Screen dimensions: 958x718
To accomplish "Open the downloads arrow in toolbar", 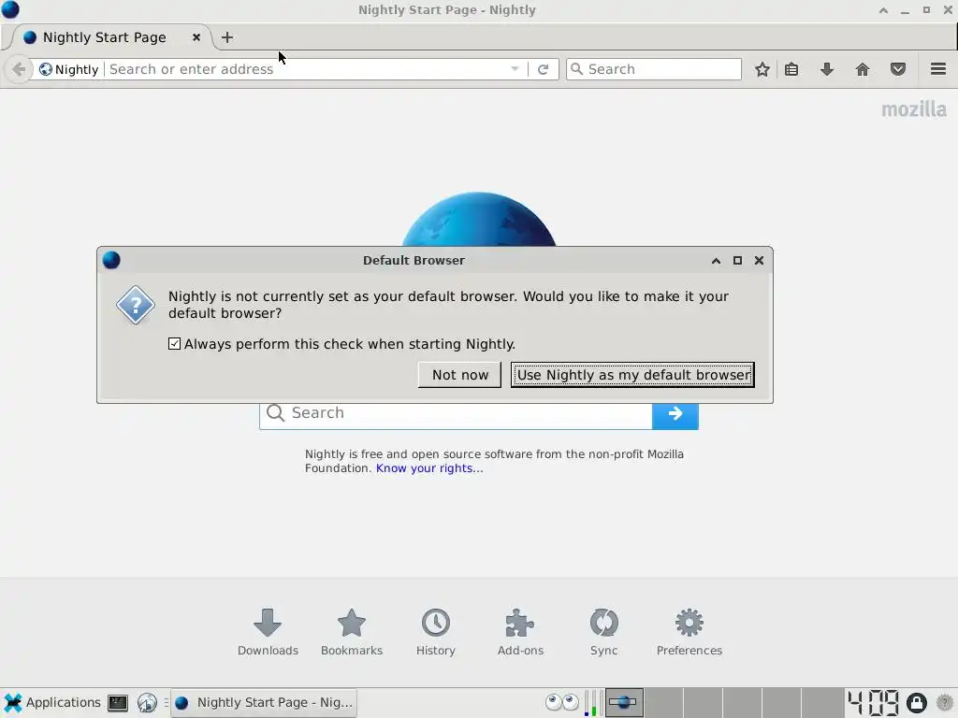I will click(x=827, y=69).
